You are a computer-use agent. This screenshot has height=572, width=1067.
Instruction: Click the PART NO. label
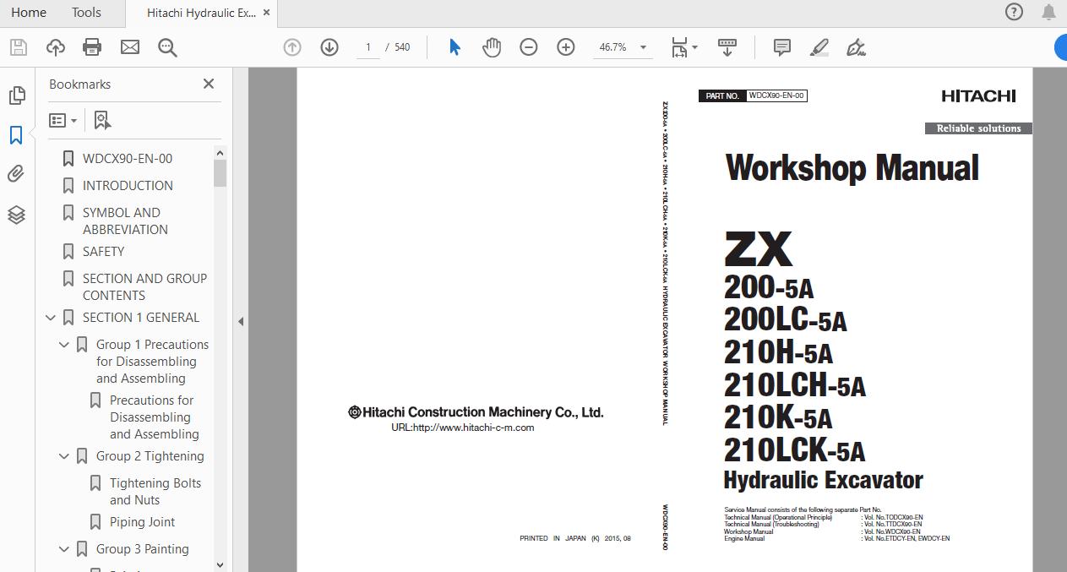723,96
